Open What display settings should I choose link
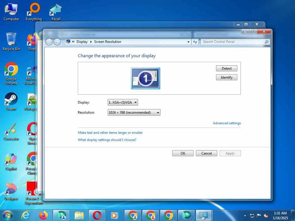295x221 pixels. pos(107,140)
